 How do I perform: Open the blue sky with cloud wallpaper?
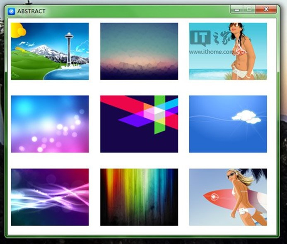228,124
